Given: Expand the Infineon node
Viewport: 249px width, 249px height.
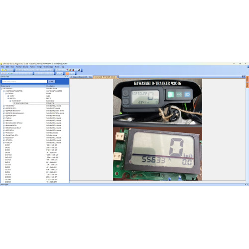Looking at the screenshot, I should [x=4, y=121].
